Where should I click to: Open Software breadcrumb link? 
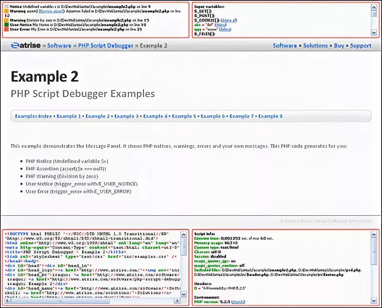(x=59, y=46)
